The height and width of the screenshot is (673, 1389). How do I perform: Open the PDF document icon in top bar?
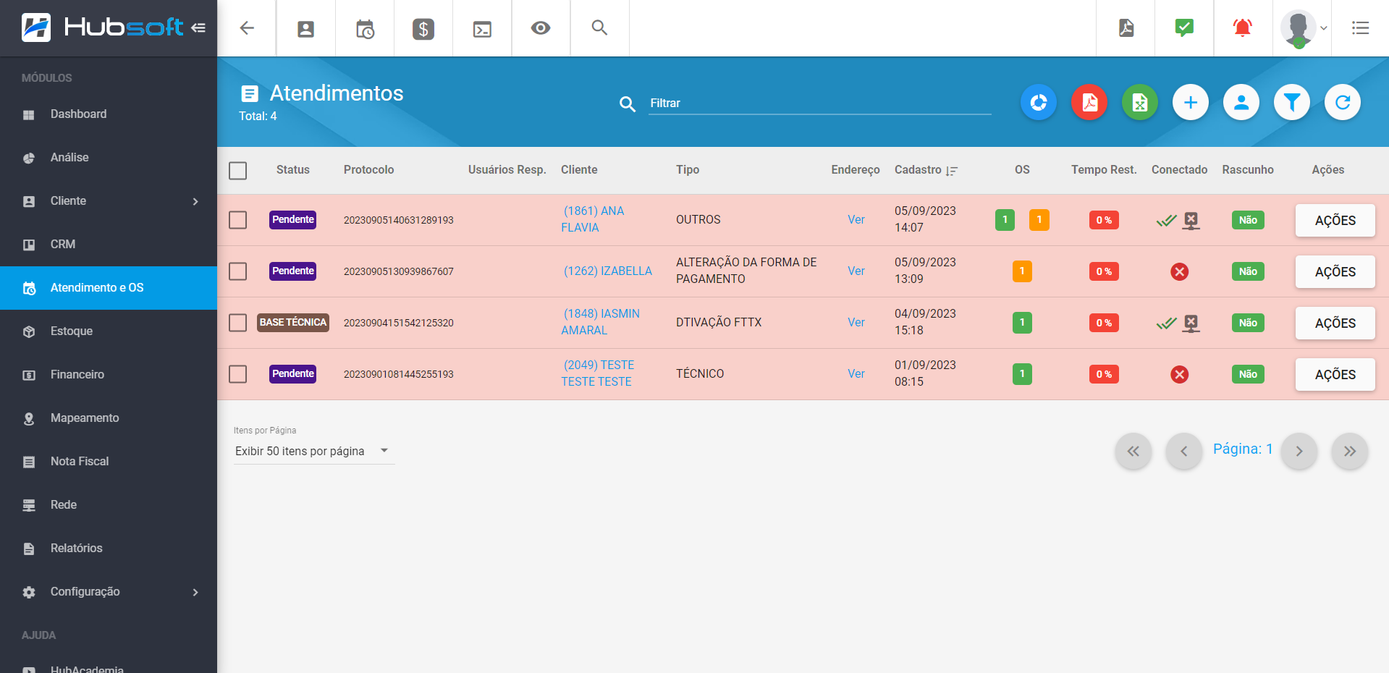[1126, 28]
